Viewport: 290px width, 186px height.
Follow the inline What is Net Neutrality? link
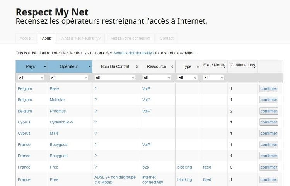click(134, 53)
